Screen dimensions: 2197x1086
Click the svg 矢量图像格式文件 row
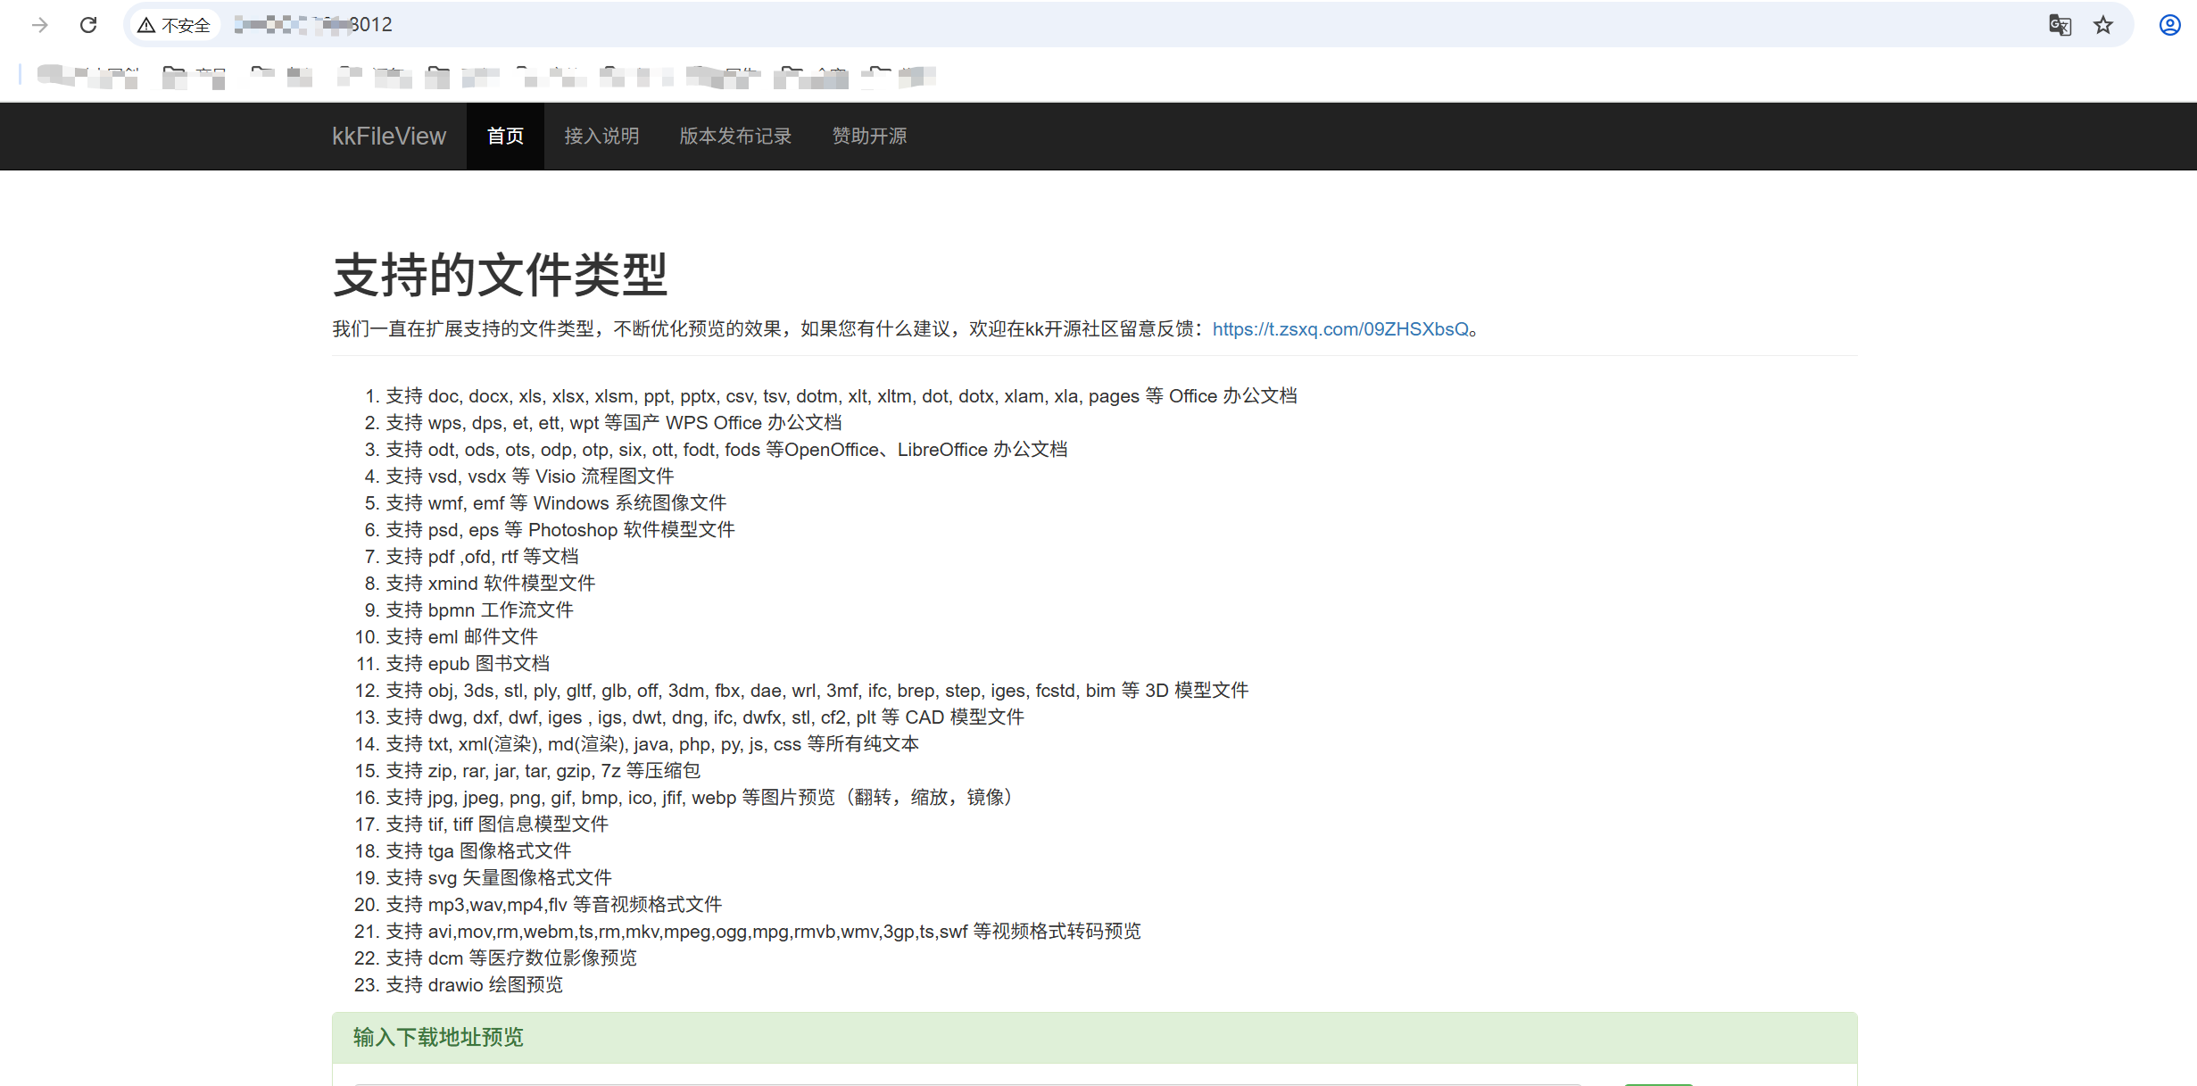[x=499, y=878]
